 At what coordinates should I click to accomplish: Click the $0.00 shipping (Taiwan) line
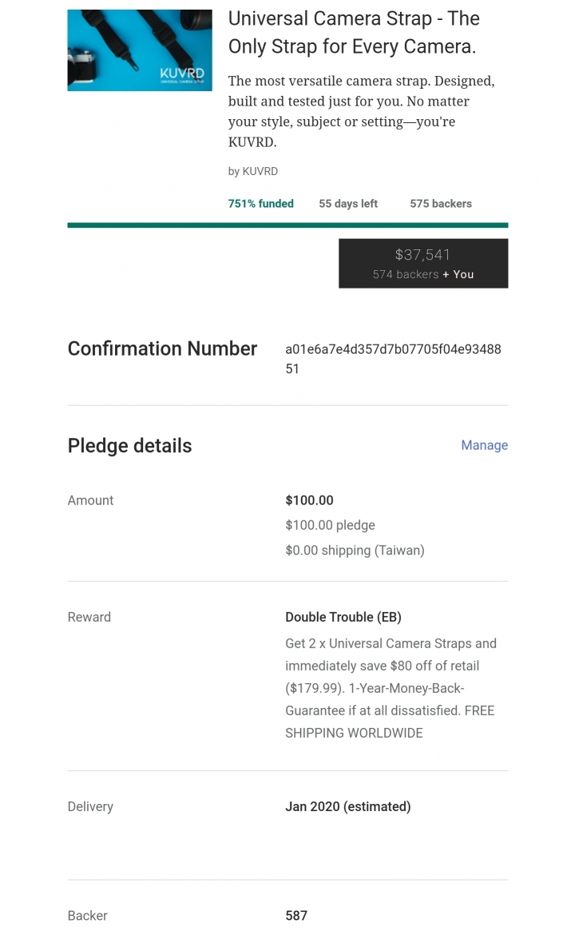pos(355,550)
